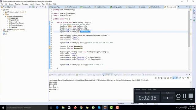196x110 pixels.
Task: Maximize the Project Explorer panel
Action: pos(46,7)
